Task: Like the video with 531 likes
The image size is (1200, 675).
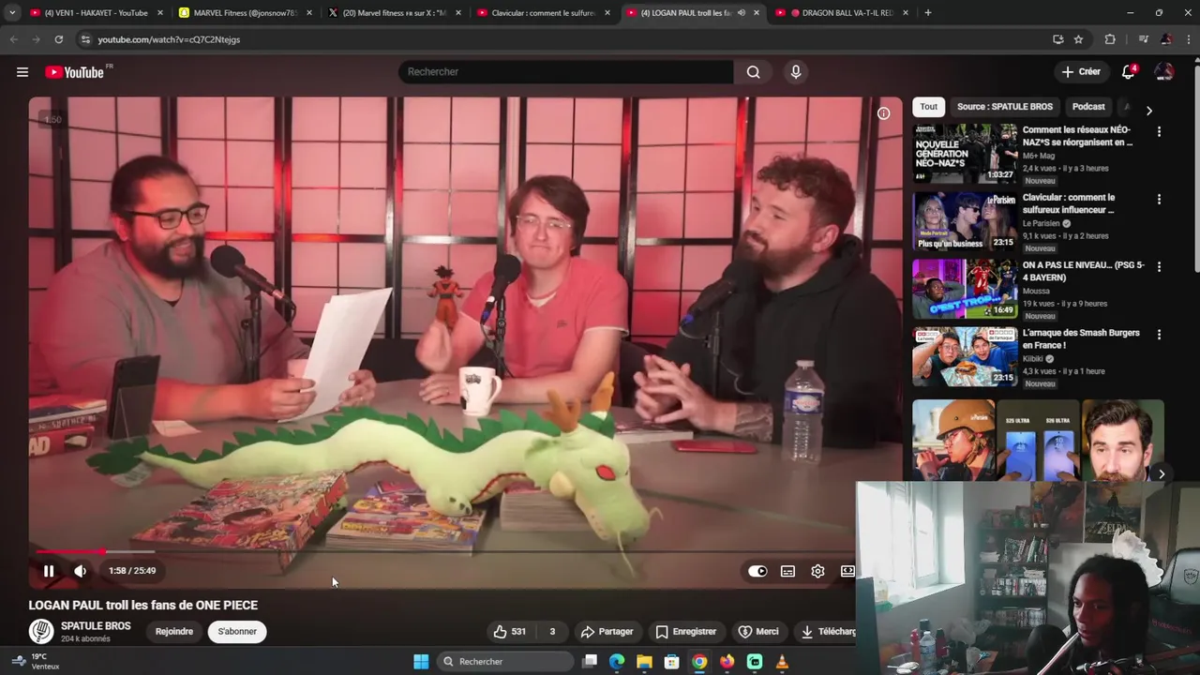Action: coord(510,632)
